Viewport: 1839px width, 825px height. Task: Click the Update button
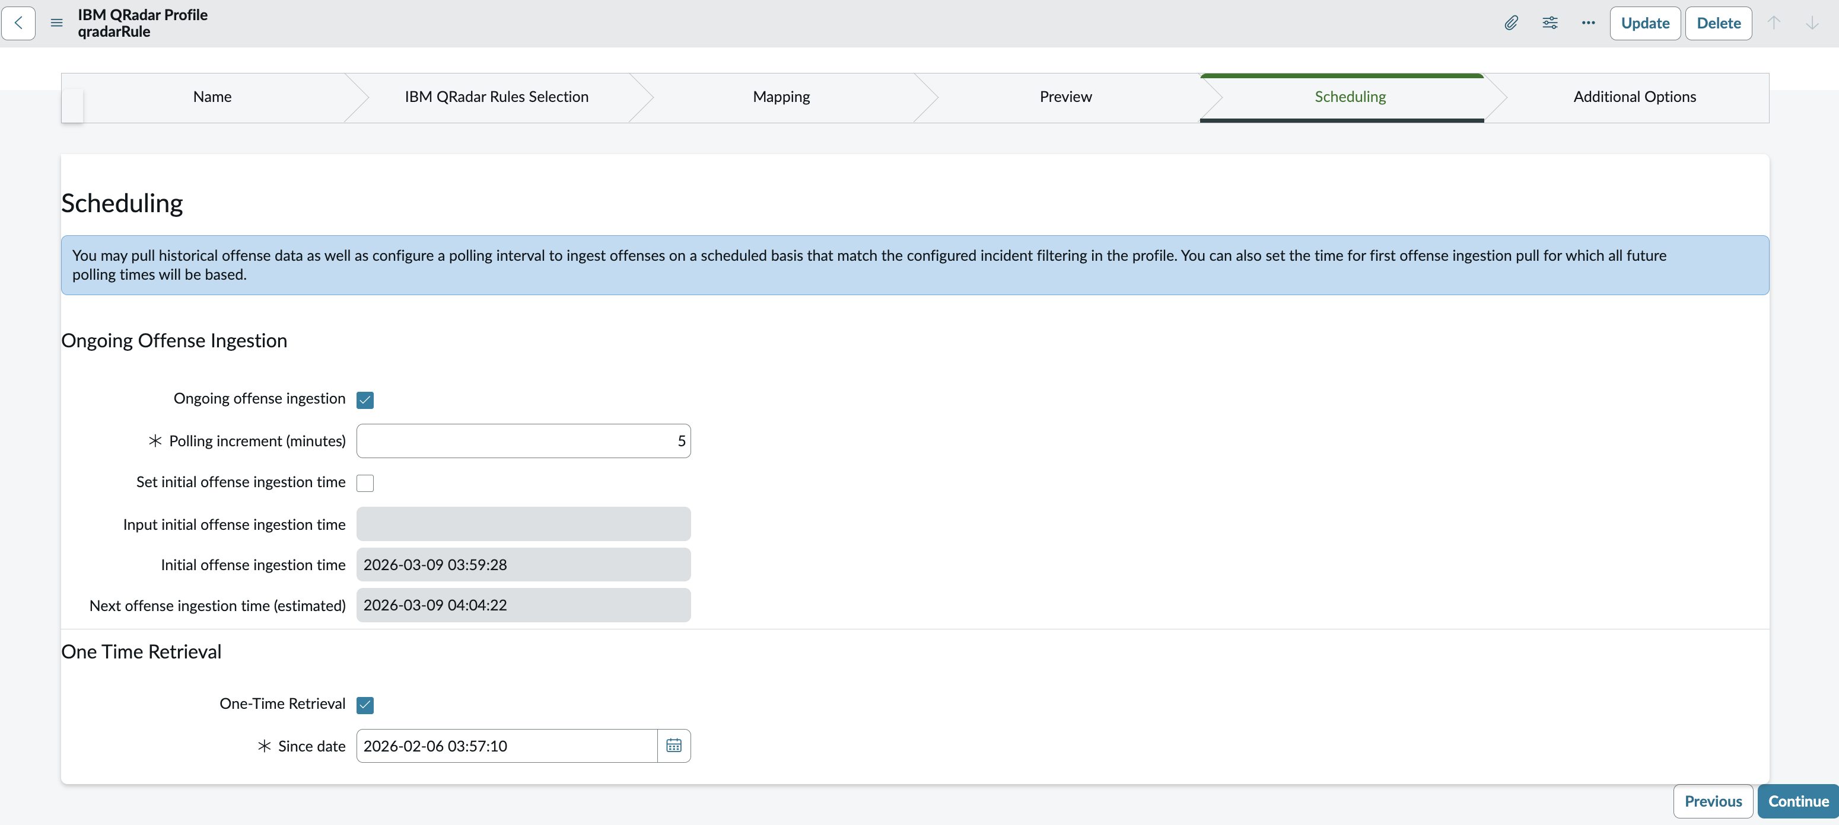click(1645, 23)
